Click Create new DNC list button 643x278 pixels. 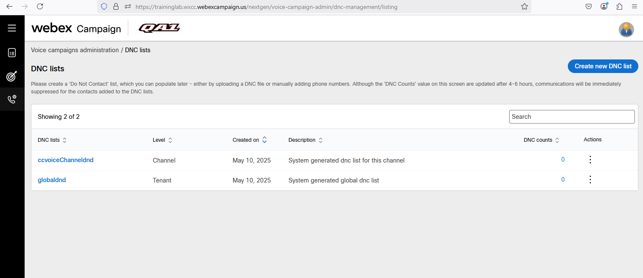(603, 66)
